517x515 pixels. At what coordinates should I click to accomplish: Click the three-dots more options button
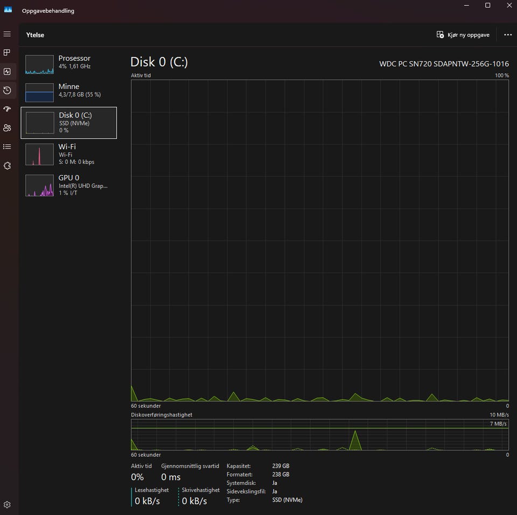(x=508, y=34)
